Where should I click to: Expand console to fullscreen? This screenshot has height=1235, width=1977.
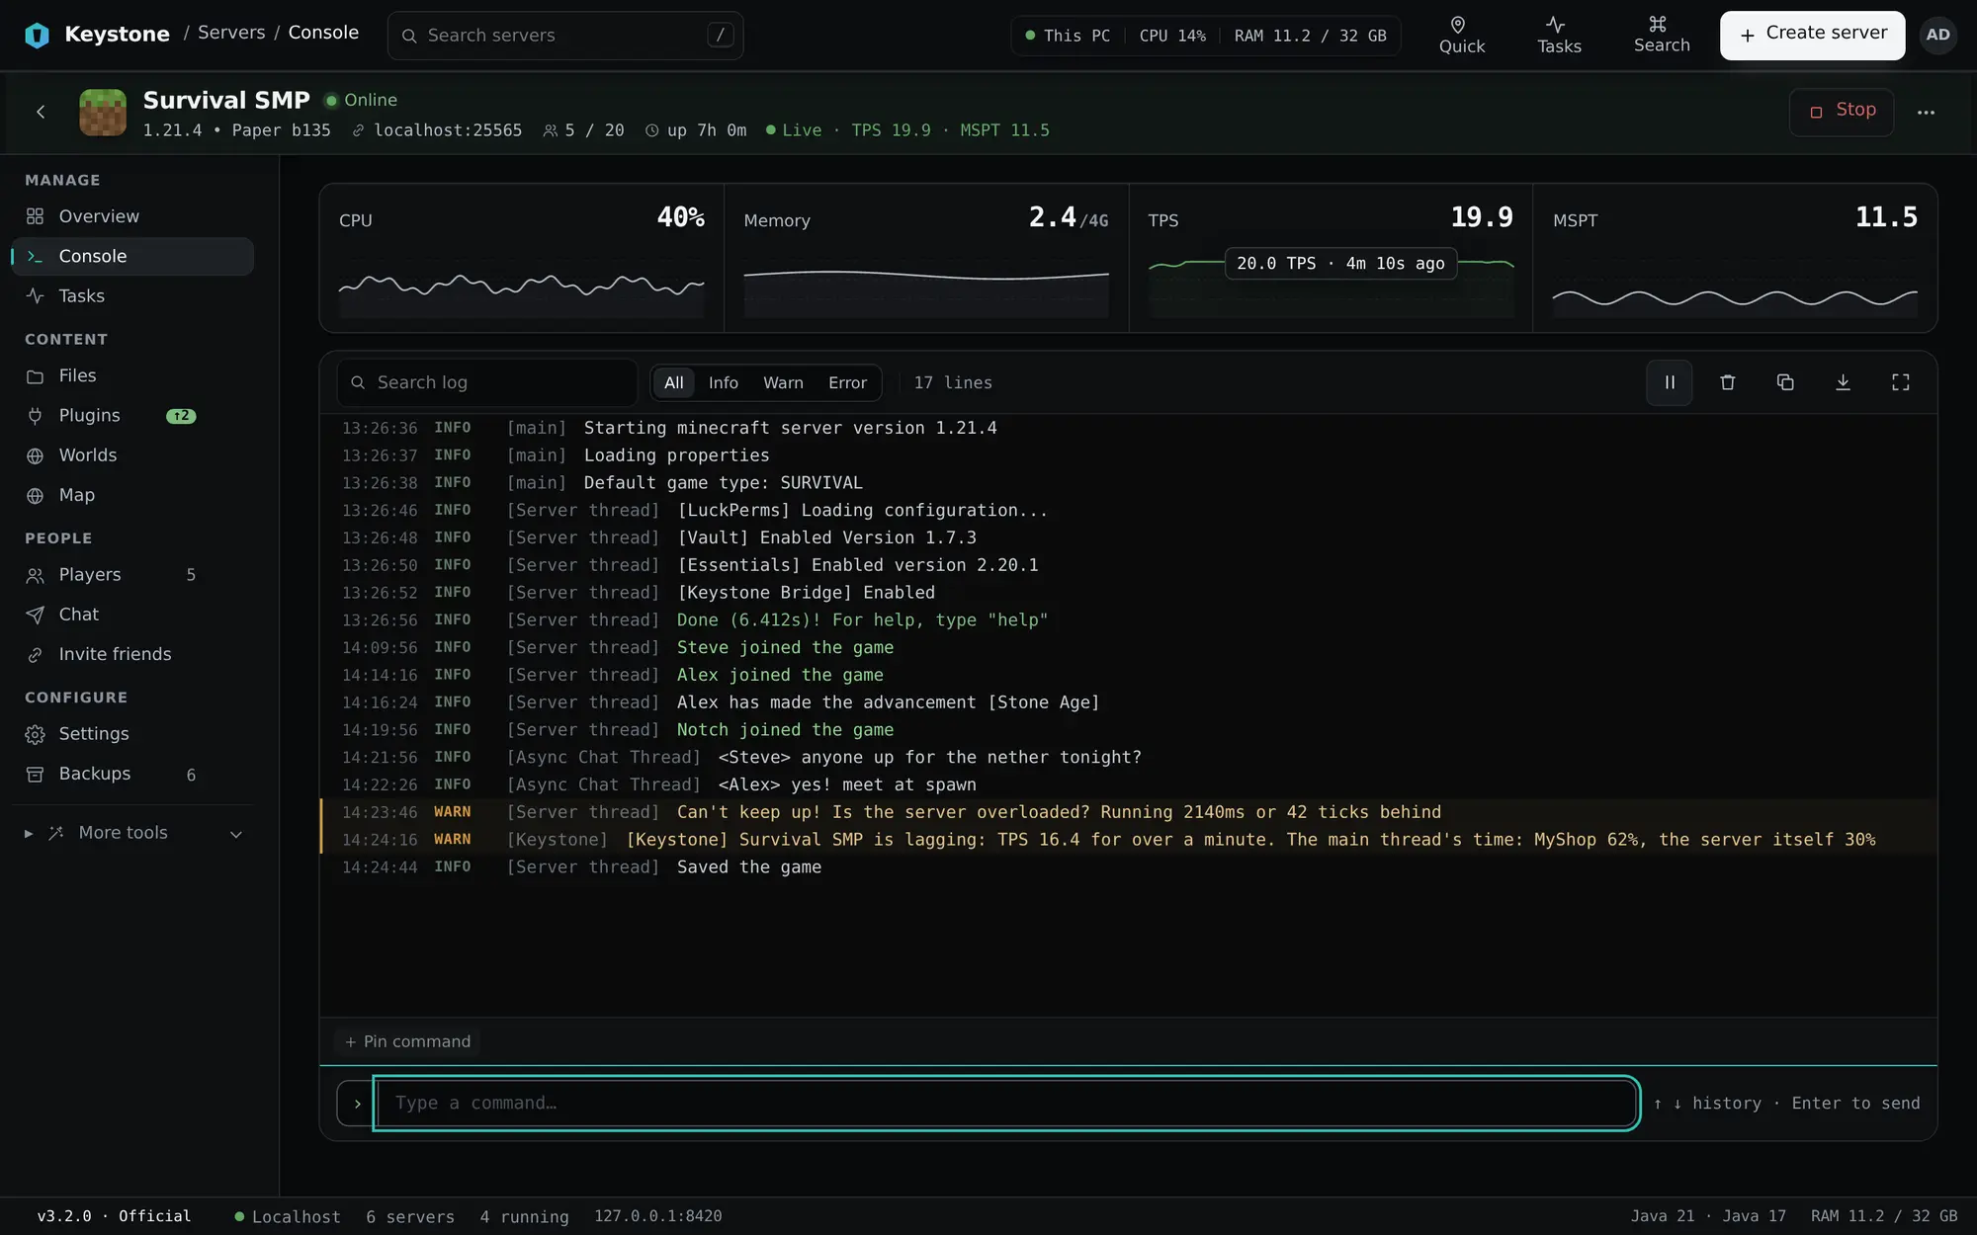pos(1901,382)
